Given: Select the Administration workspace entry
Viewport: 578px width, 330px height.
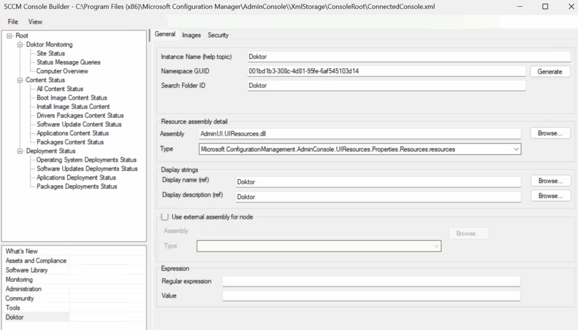Looking at the screenshot, I should [x=24, y=289].
